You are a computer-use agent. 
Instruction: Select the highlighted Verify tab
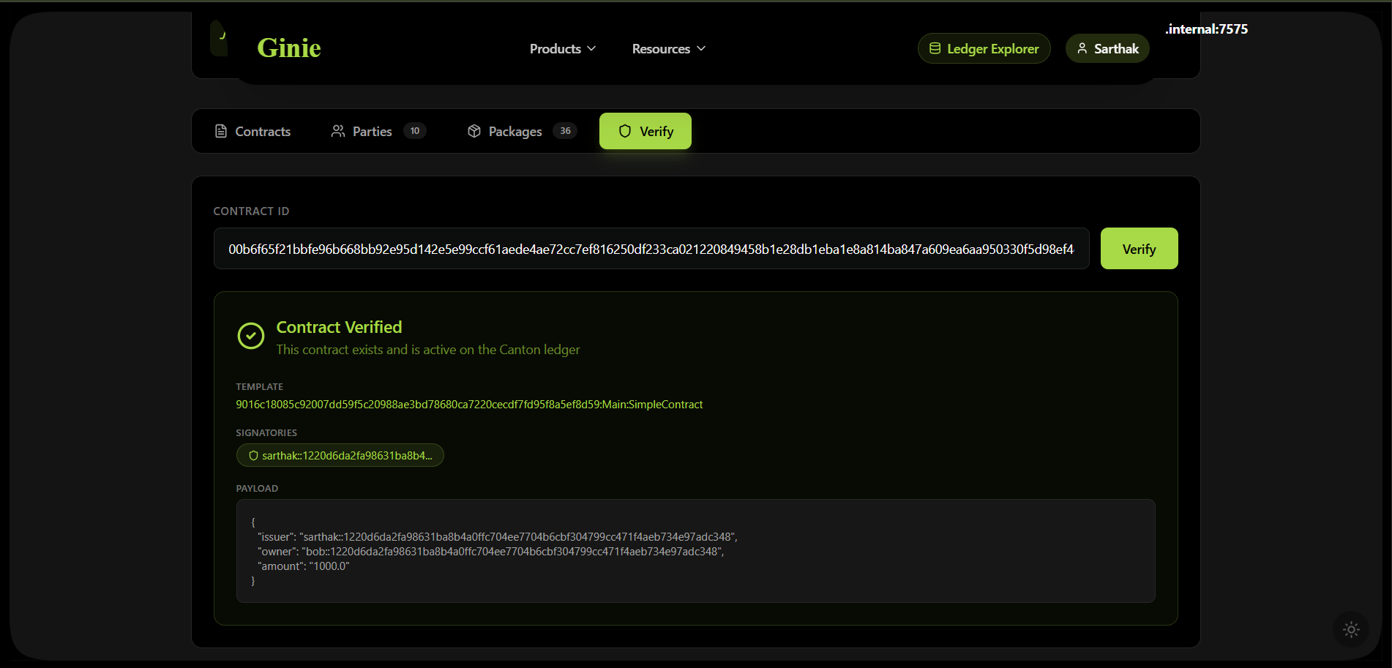click(646, 132)
